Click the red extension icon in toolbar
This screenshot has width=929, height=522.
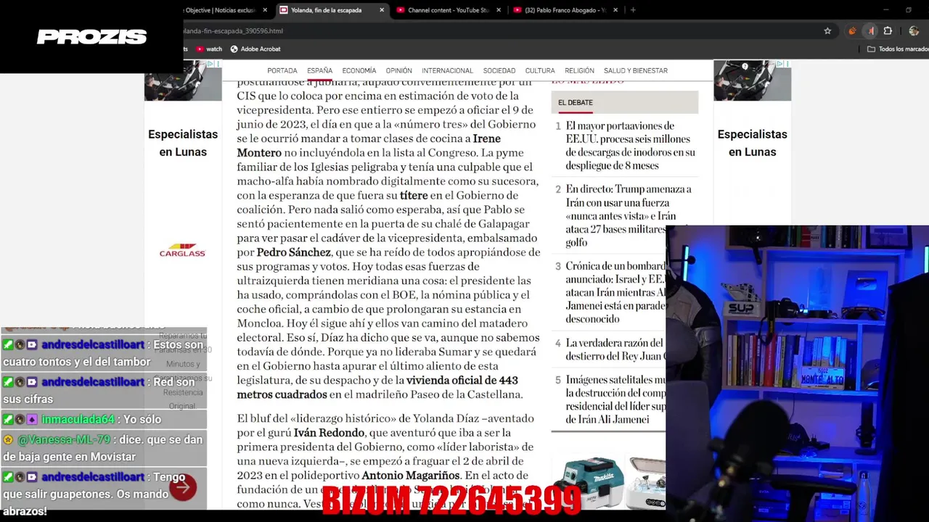coord(870,31)
